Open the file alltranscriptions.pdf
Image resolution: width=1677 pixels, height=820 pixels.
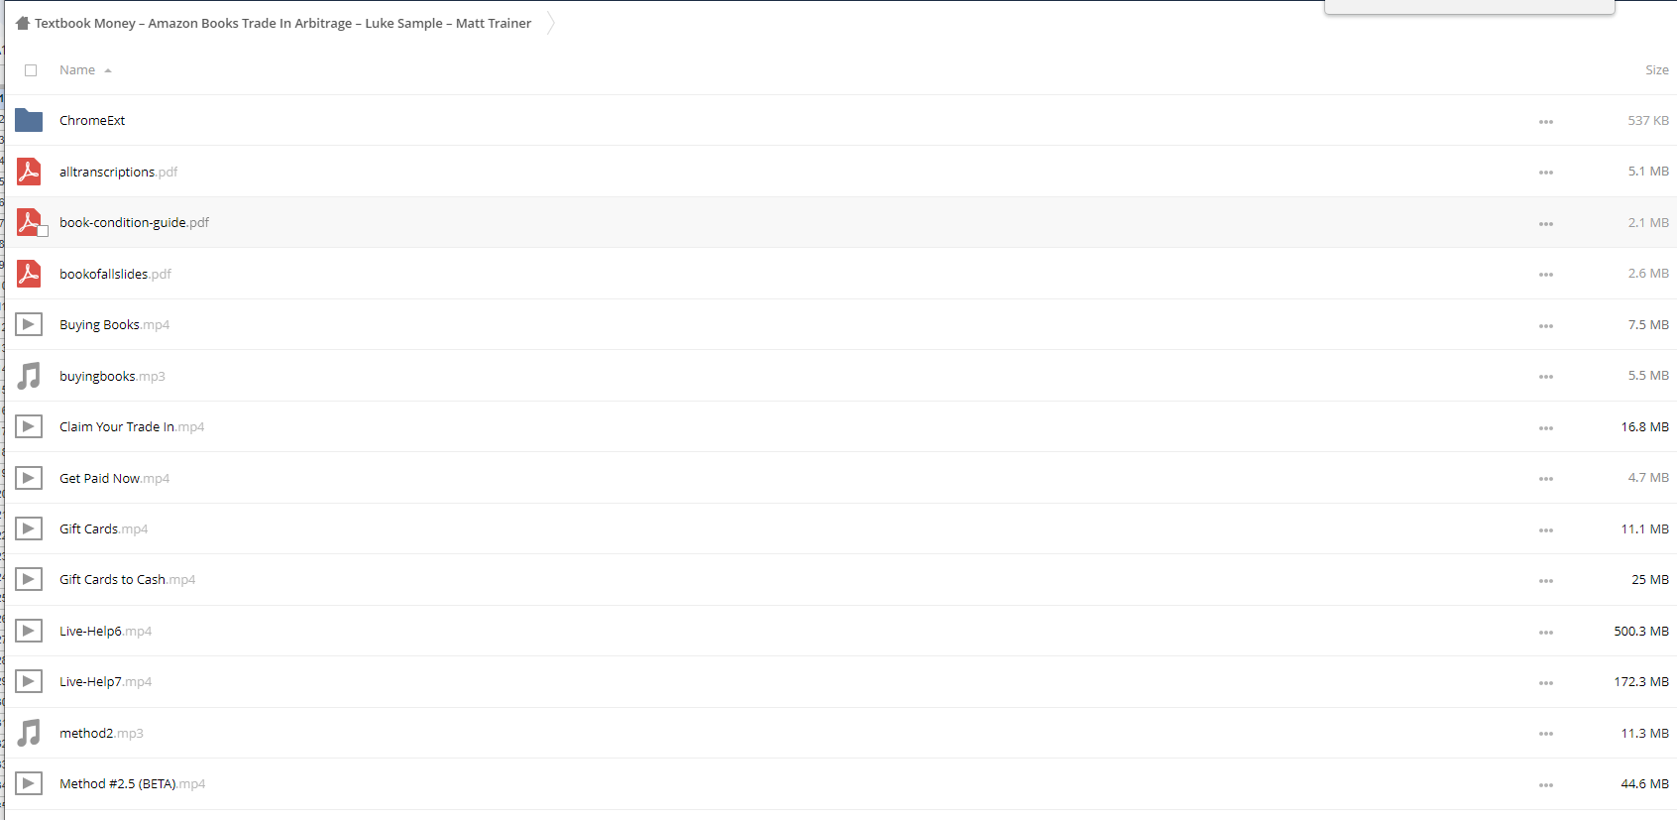119,172
